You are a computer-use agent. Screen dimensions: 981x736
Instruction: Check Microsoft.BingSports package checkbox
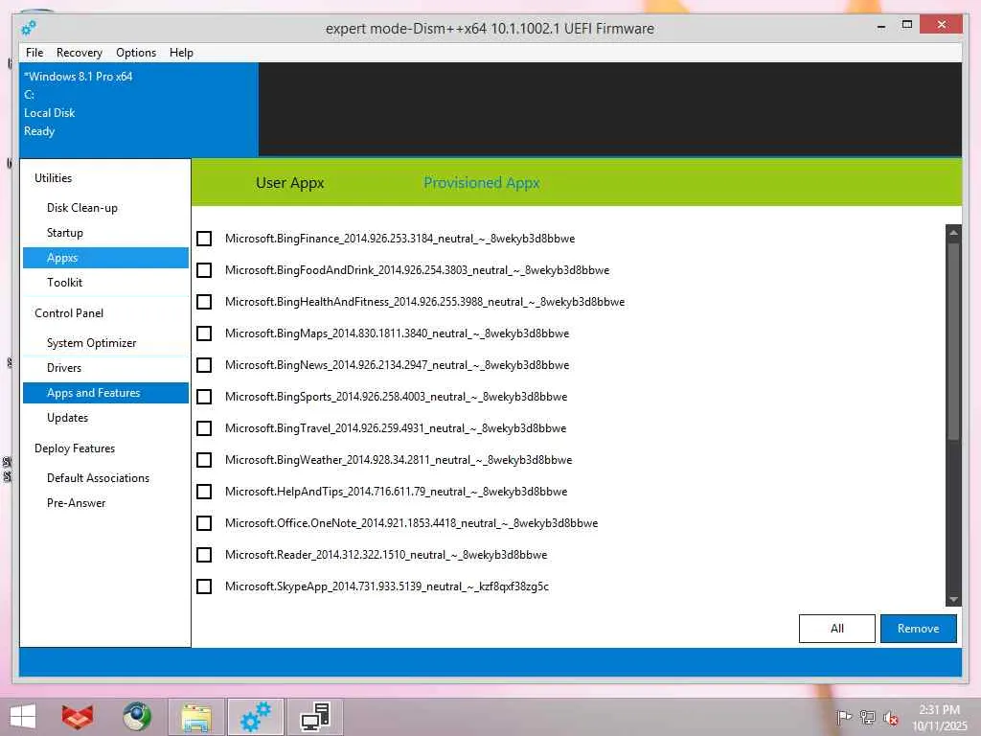tap(204, 397)
